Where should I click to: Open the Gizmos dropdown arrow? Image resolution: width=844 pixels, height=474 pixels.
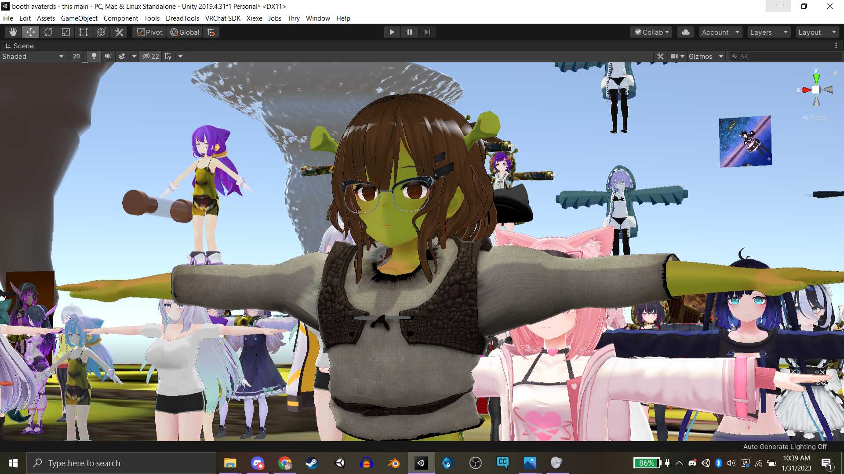[721, 56]
